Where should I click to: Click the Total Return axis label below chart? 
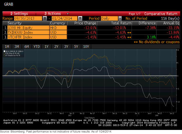point(90,118)
